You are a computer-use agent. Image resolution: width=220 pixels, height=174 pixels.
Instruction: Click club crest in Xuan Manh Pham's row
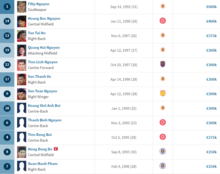tap(163, 166)
